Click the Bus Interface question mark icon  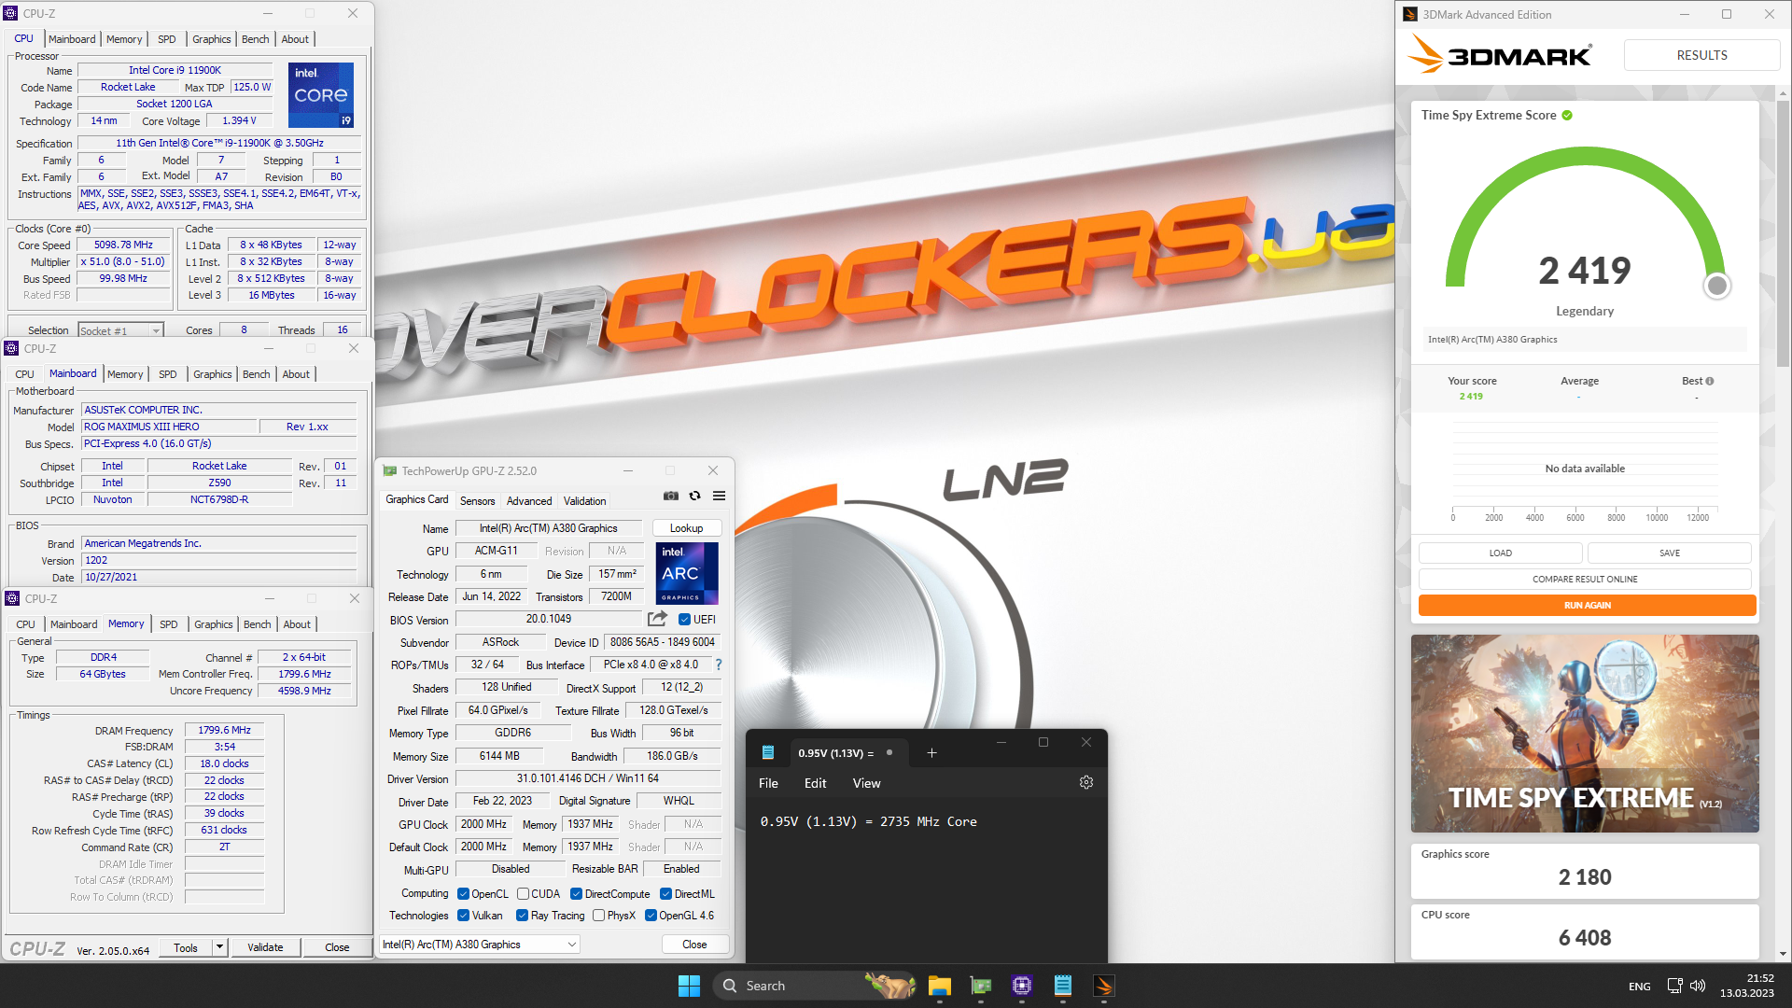click(x=718, y=665)
